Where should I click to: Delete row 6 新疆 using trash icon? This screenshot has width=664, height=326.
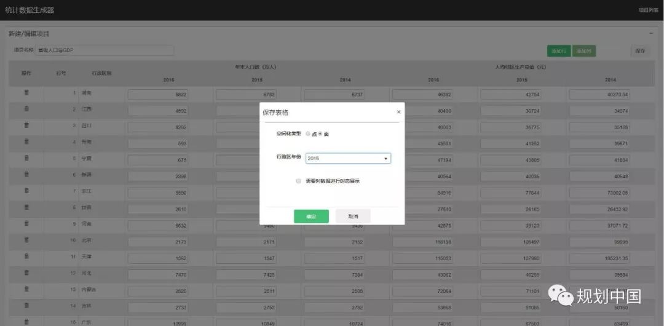click(26, 174)
